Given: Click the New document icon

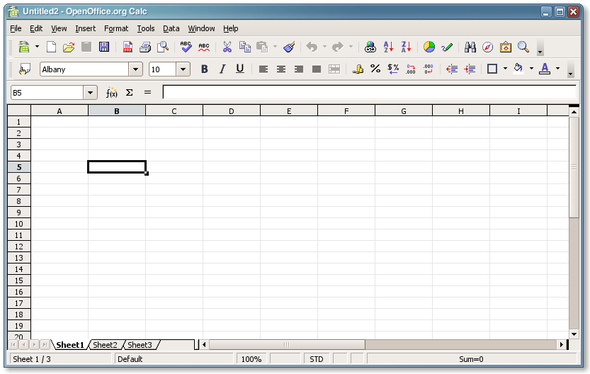Looking at the screenshot, I should [x=51, y=47].
